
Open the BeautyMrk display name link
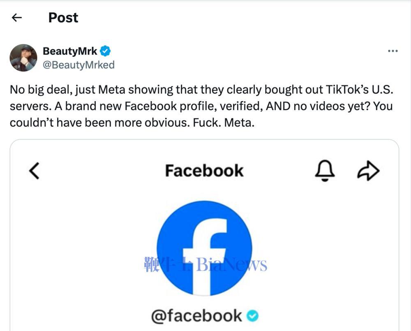tap(70, 51)
